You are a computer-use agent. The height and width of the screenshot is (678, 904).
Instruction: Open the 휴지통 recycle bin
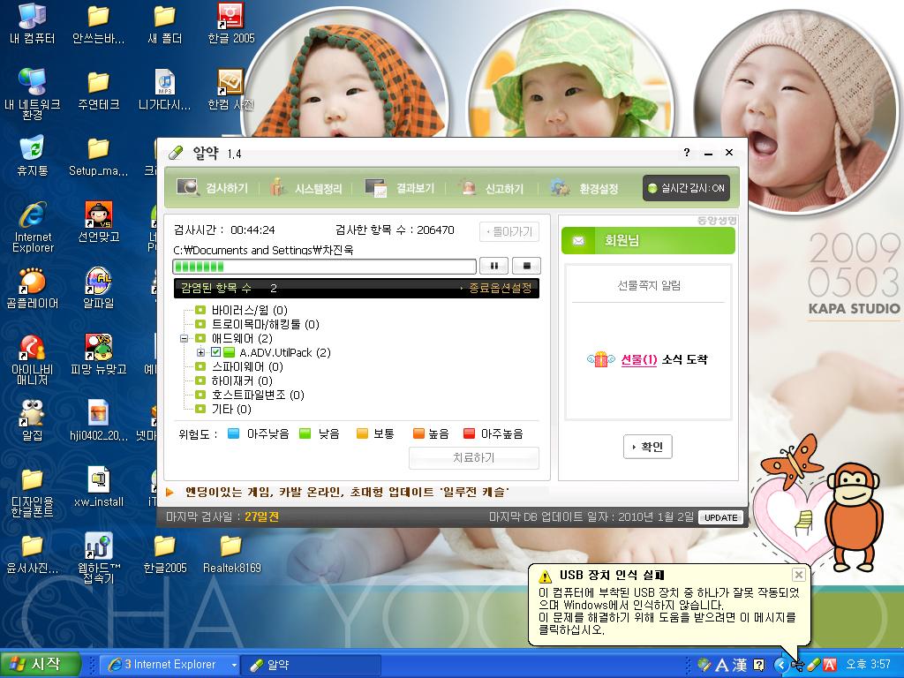pos(33,155)
